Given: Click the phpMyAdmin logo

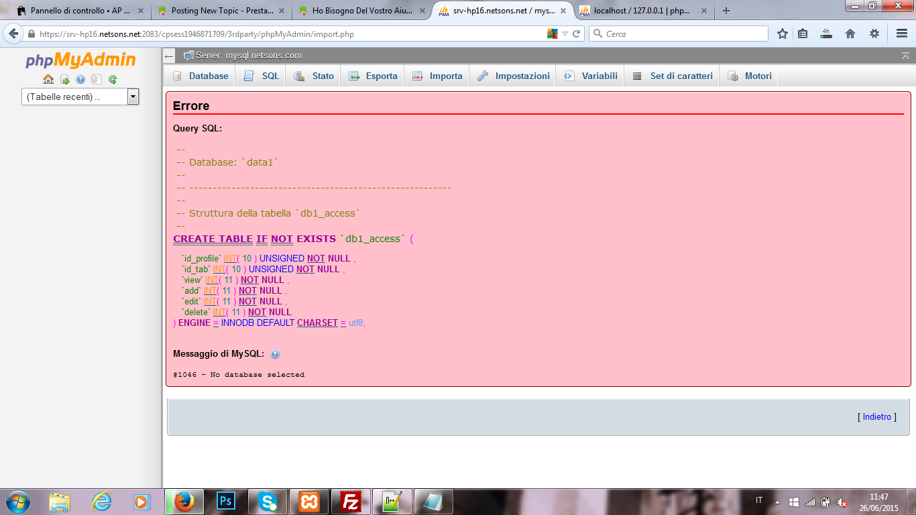Looking at the screenshot, I should pos(80,60).
